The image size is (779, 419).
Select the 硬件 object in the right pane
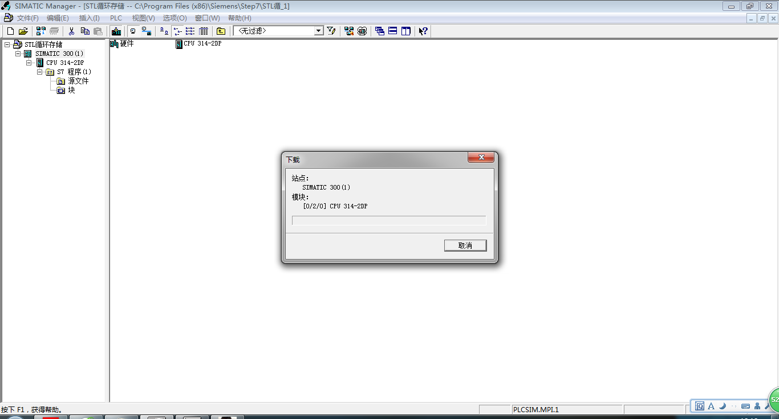coord(122,44)
